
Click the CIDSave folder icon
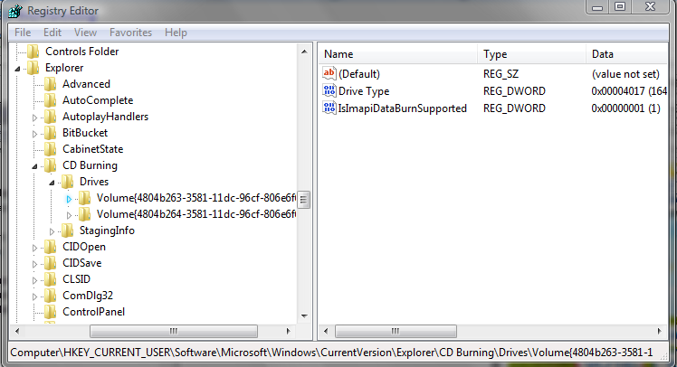tap(50, 263)
